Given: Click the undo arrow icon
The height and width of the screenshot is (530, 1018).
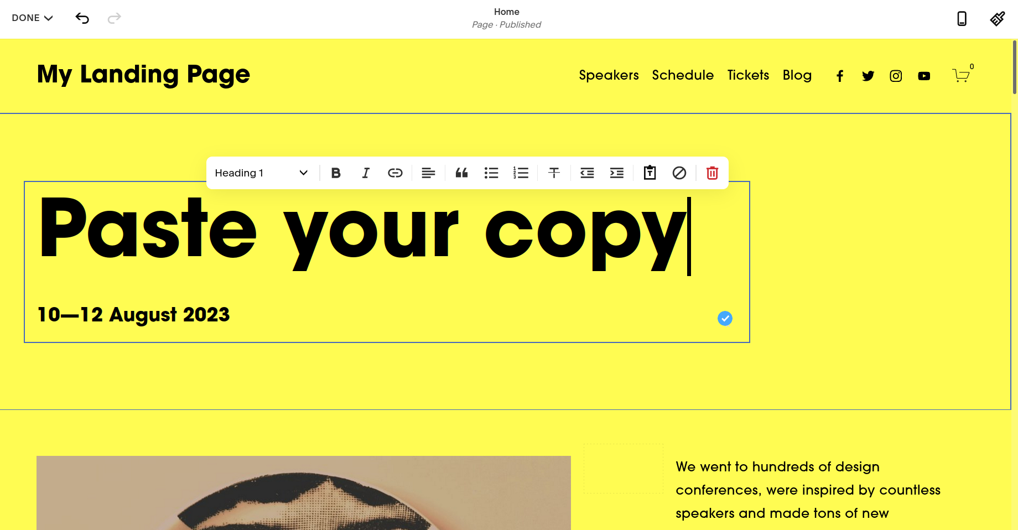Looking at the screenshot, I should [82, 18].
